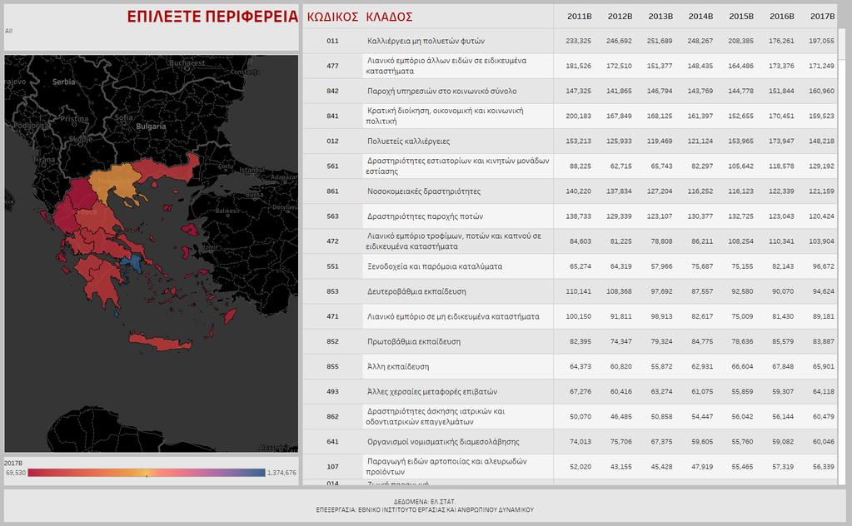Click the Bulgaria label on map
Screen dimensions: 852x526
pyautogui.click(x=151, y=127)
